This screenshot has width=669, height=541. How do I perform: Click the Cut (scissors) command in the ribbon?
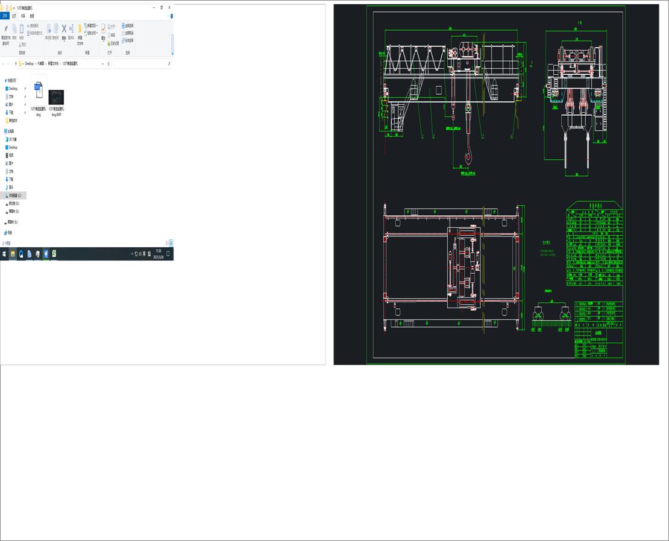pyautogui.click(x=23, y=45)
